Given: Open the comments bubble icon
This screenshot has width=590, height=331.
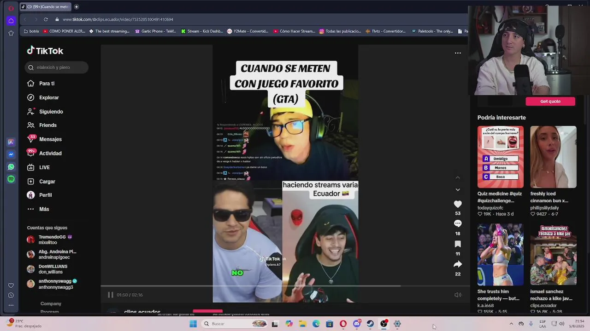Looking at the screenshot, I should coord(458,223).
